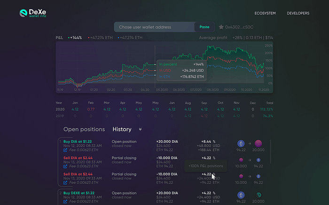
Task: Toggle the green +144% percent series
Action: tap(75, 38)
